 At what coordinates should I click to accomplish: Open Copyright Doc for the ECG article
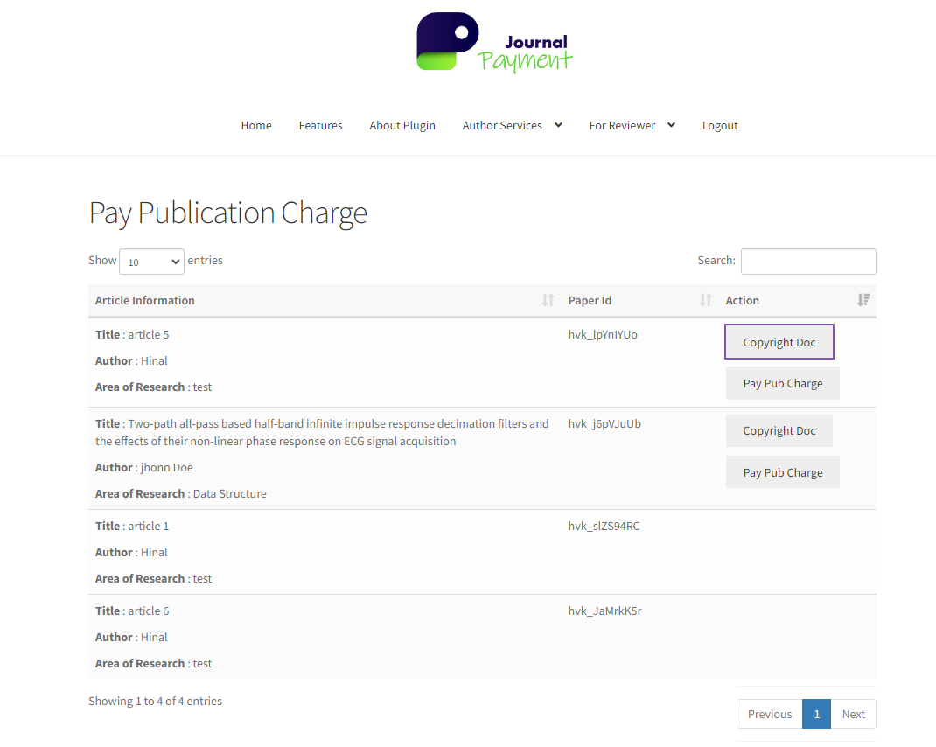tap(779, 430)
